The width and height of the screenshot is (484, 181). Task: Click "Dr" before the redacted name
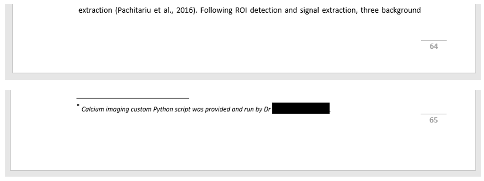pyautogui.click(x=268, y=109)
